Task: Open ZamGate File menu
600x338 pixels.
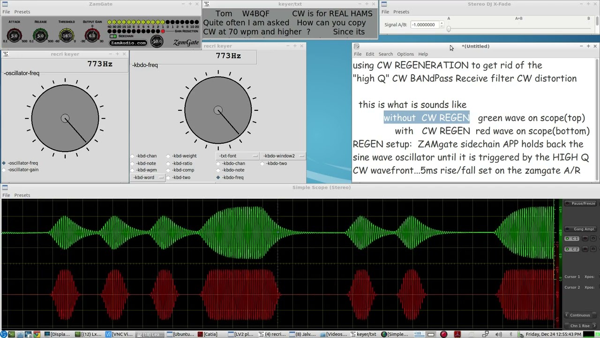Action: 6,12
